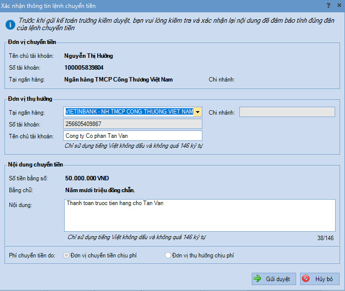
Task: Close the Xác nhận thông tin dialog
Action: click(339, 5)
